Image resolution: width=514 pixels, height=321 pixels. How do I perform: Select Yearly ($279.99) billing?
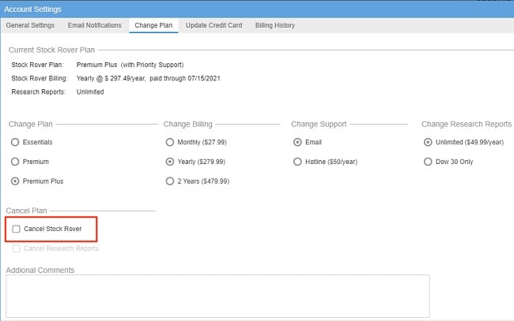[x=170, y=162]
